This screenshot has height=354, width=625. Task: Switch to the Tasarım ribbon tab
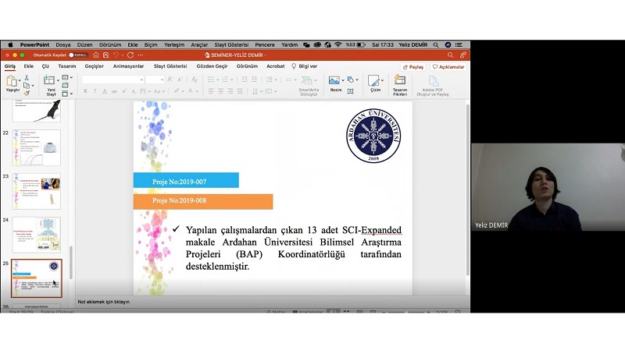pos(67,66)
